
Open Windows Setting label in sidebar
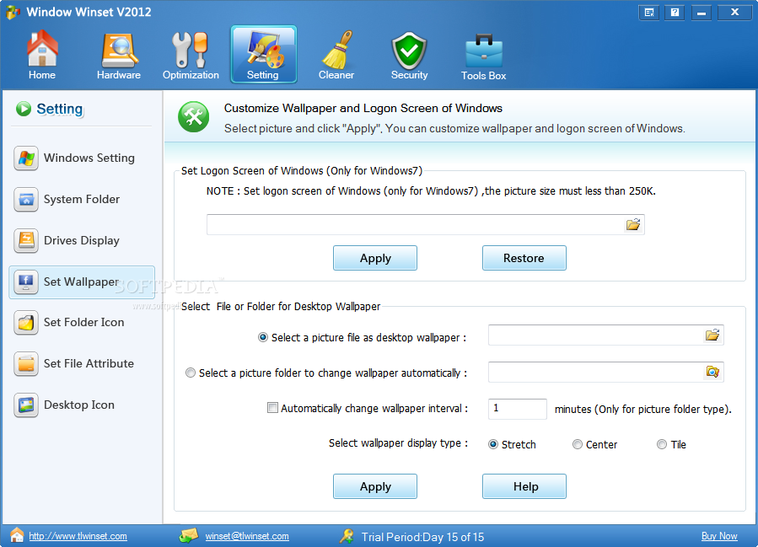click(89, 158)
